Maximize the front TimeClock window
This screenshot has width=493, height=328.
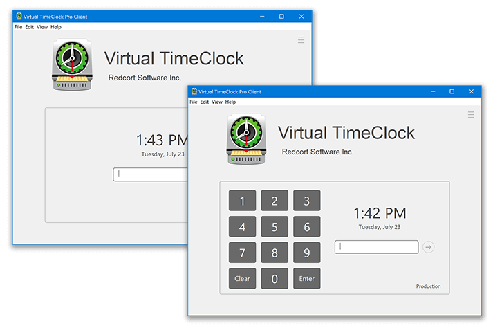point(452,91)
